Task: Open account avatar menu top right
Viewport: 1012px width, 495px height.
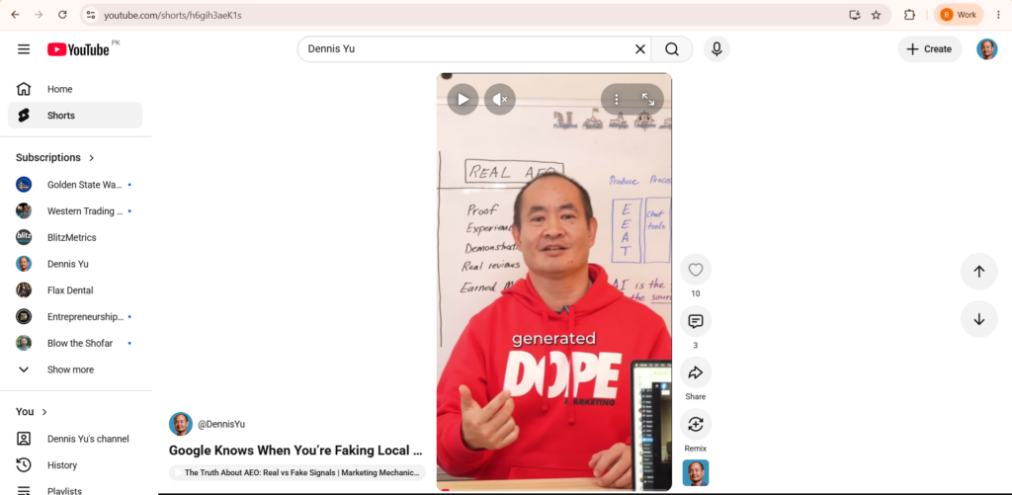Action: 987,49
